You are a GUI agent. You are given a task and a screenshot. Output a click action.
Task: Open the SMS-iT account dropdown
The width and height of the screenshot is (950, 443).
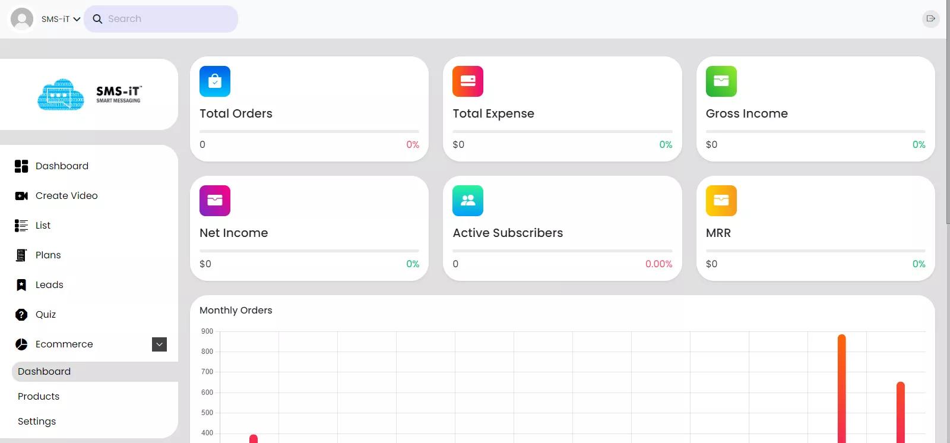click(x=61, y=19)
